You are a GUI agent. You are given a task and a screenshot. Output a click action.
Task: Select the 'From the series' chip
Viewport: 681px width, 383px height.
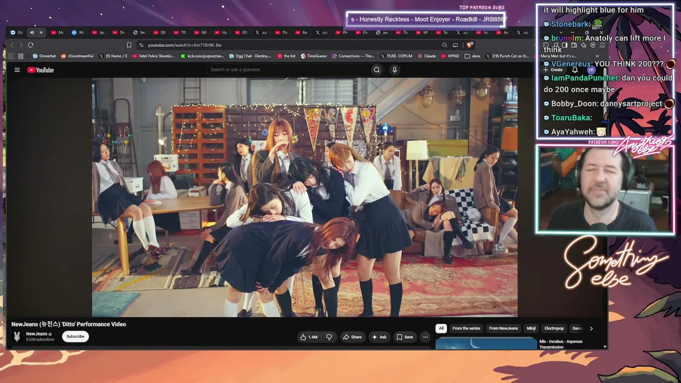click(466, 328)
